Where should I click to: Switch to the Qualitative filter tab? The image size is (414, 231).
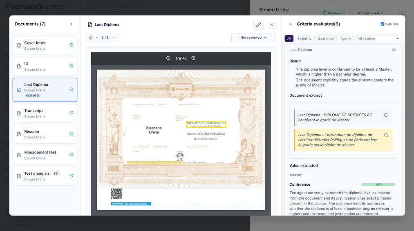coord(326,39)
